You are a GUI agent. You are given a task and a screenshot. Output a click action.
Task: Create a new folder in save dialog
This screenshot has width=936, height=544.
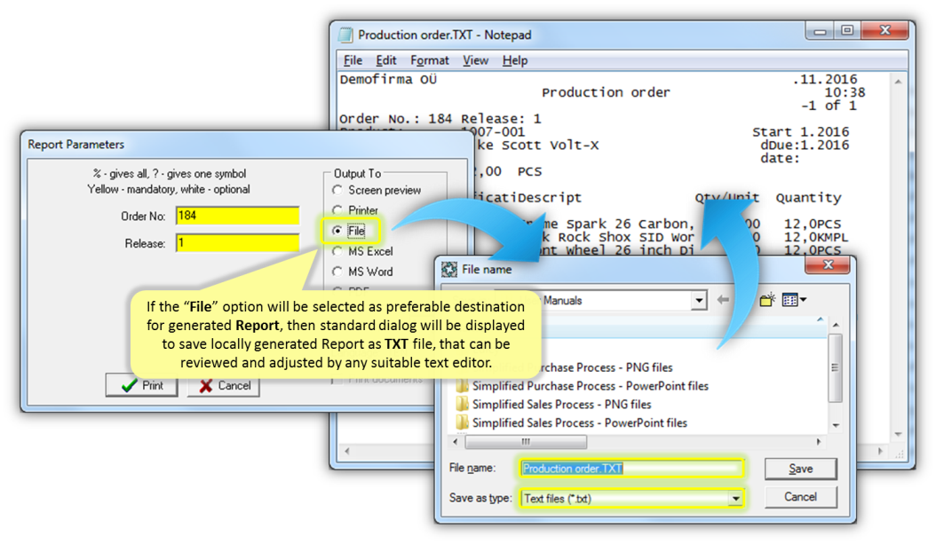pyautogui.click(x=767, y=299)
